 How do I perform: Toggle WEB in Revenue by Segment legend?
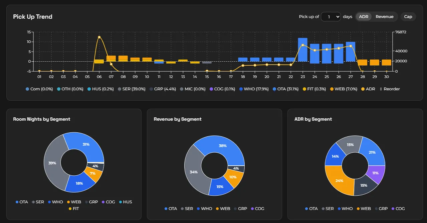coord(223,209)
